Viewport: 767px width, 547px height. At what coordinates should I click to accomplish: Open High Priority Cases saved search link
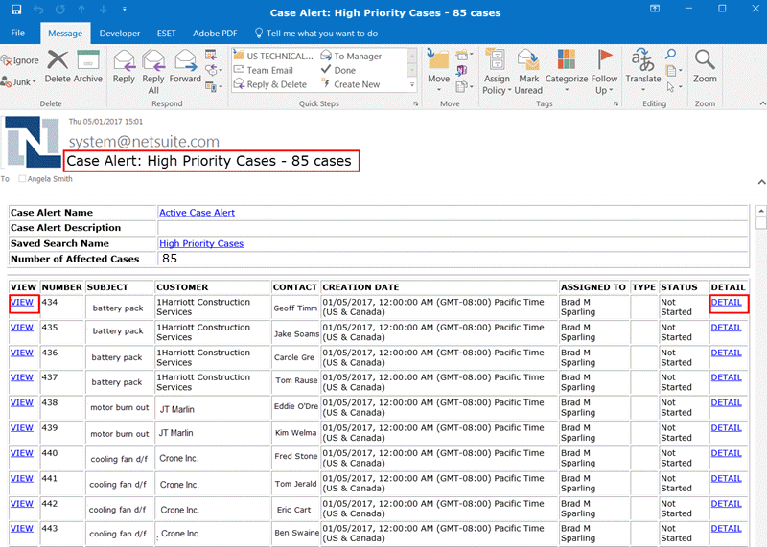201,243
